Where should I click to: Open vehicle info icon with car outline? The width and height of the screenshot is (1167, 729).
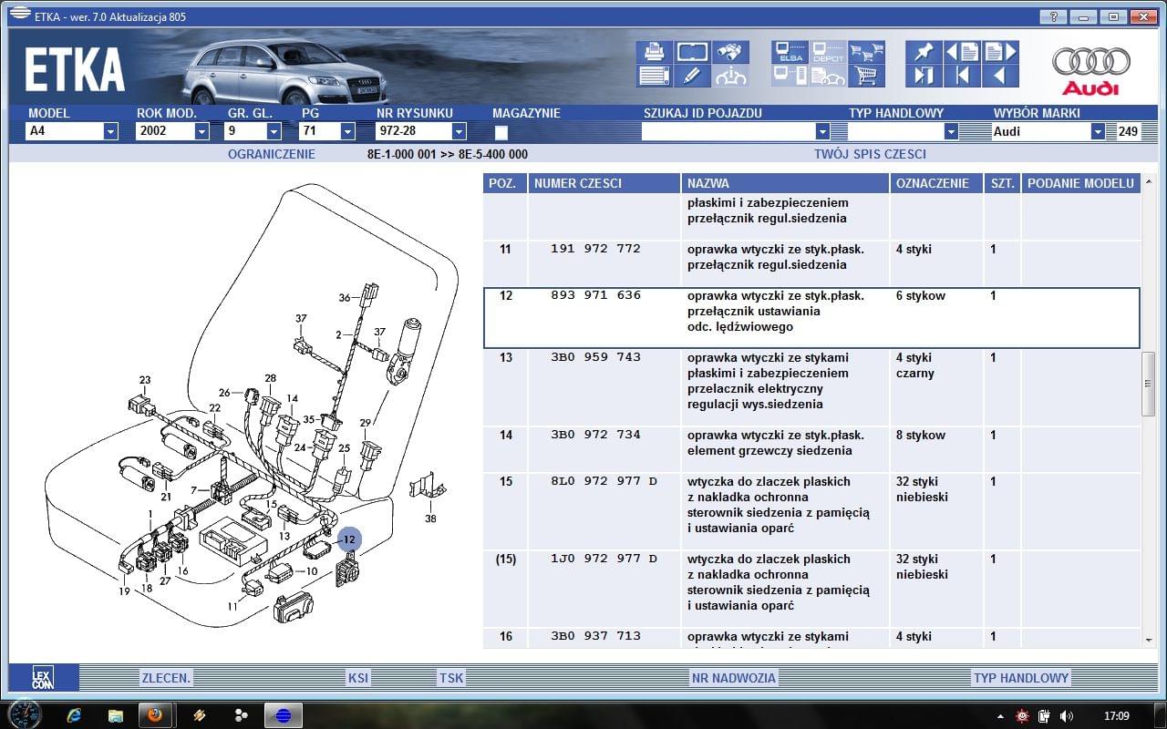[x=730, y=76]
